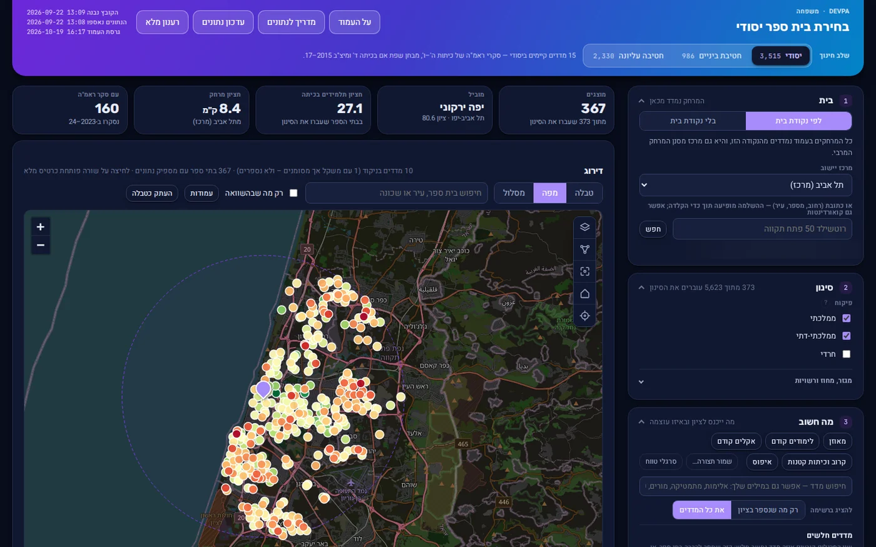Image resolution: width=876 pixels, height=547 pixels.
Task: Click the focus-frame icon on the map
Action: (584, 271)
